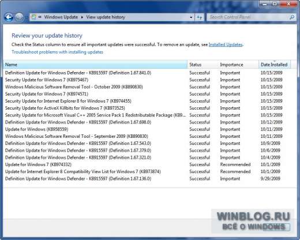Click the search magnifier icon
This screenshot has width=300, height=240.
click(x=292, y=17)
